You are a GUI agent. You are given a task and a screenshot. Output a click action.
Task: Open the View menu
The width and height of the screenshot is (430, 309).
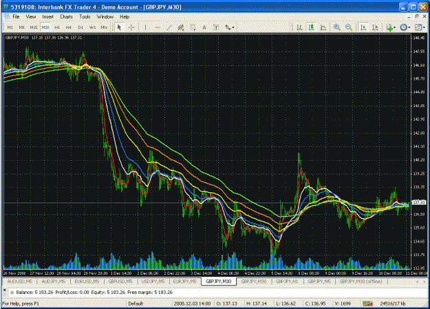pyautogui.click(x=31, y=16)
